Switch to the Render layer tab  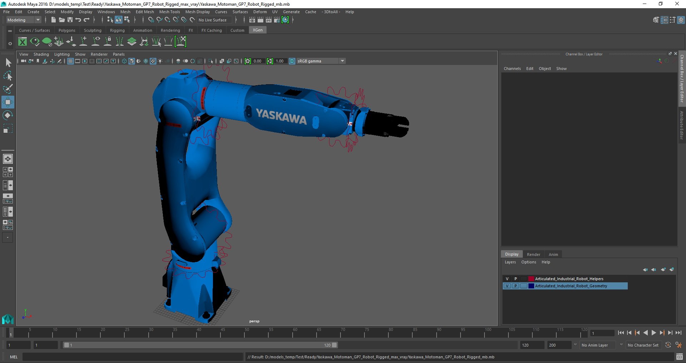[x=533, y=254]
